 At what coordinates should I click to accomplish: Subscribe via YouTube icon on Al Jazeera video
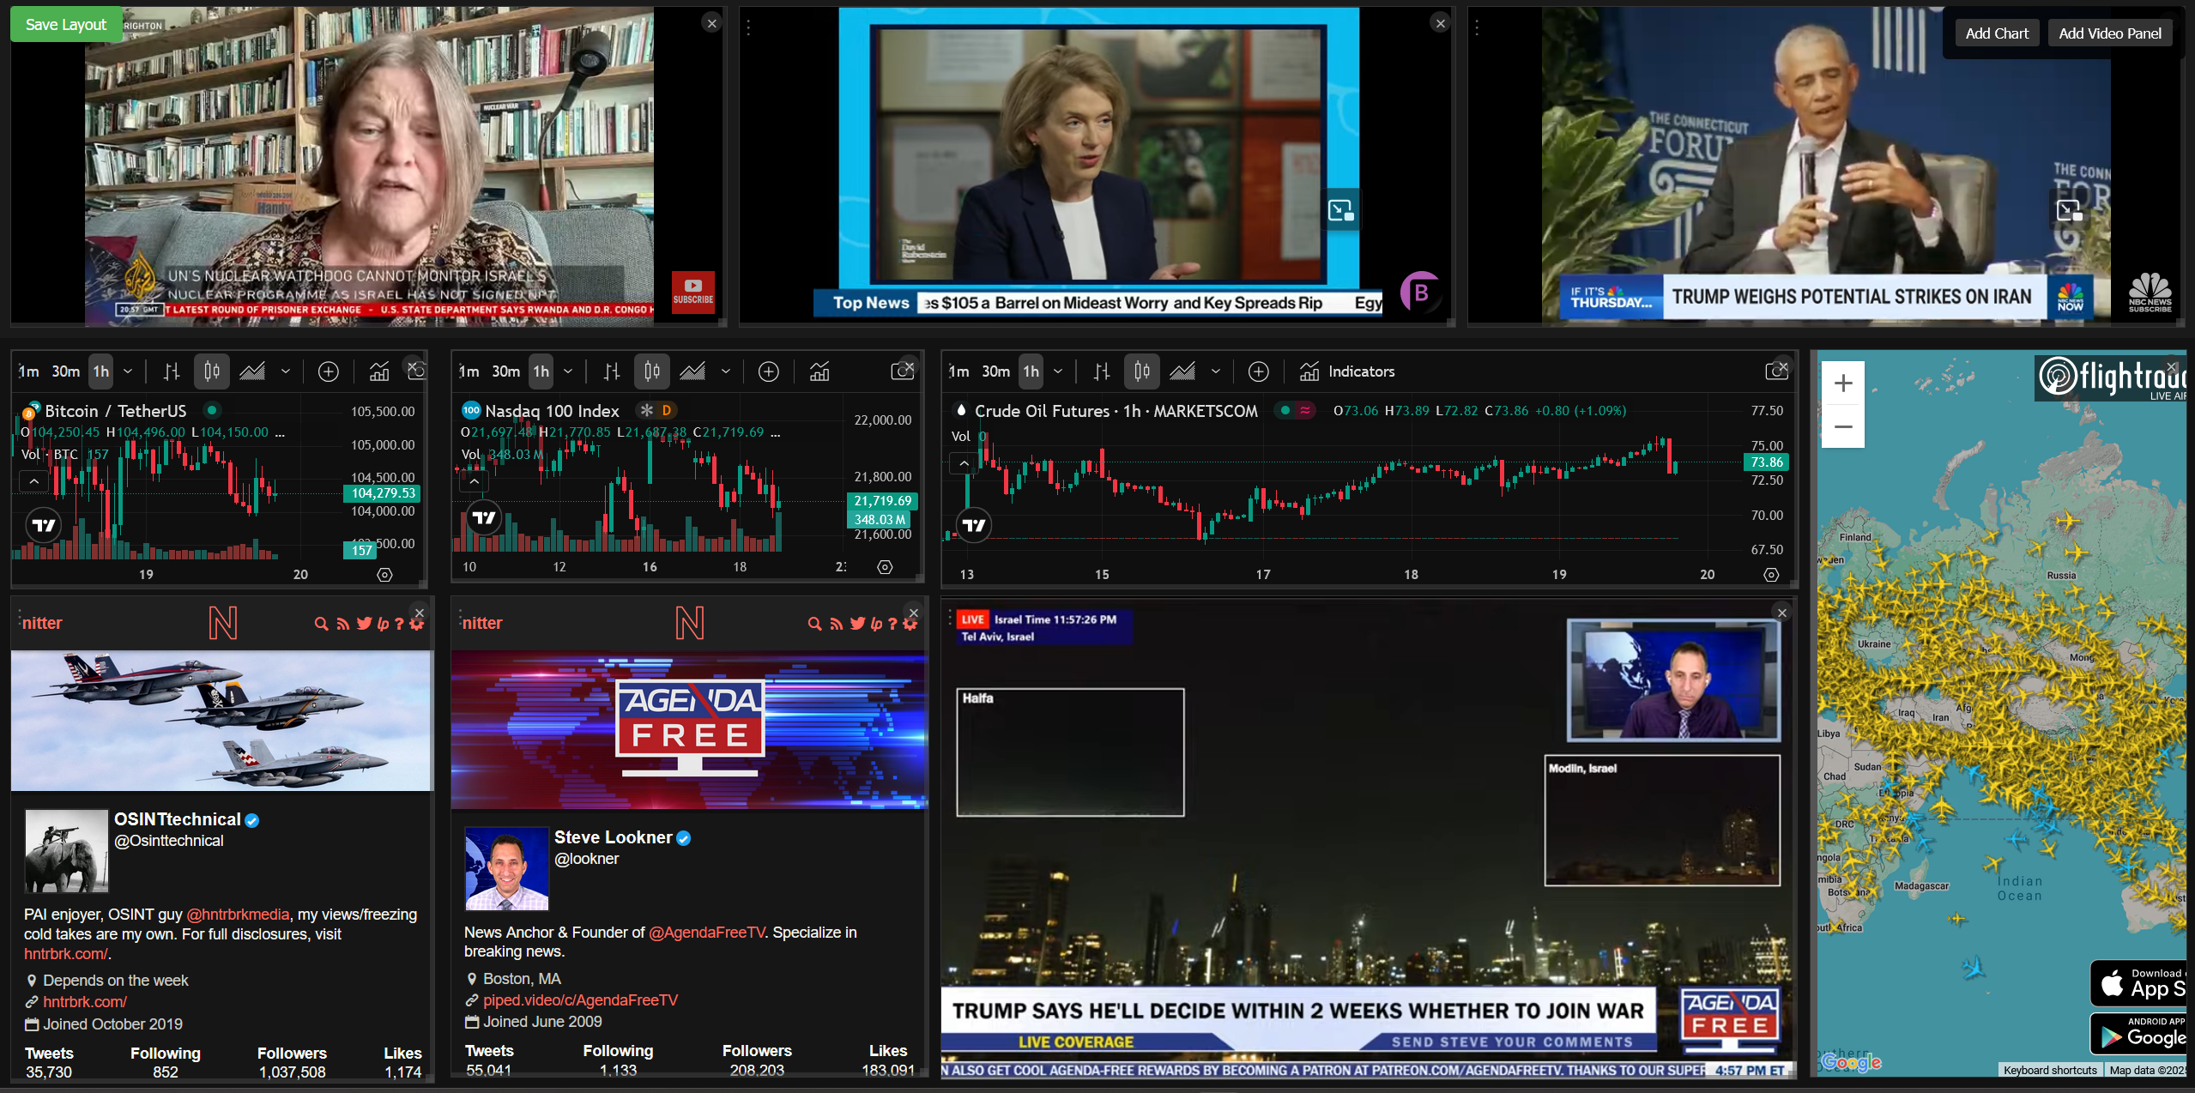(693, 292)
